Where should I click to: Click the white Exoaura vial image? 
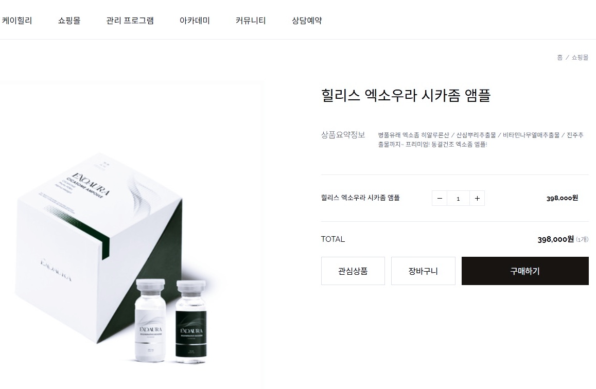(150, 320)
